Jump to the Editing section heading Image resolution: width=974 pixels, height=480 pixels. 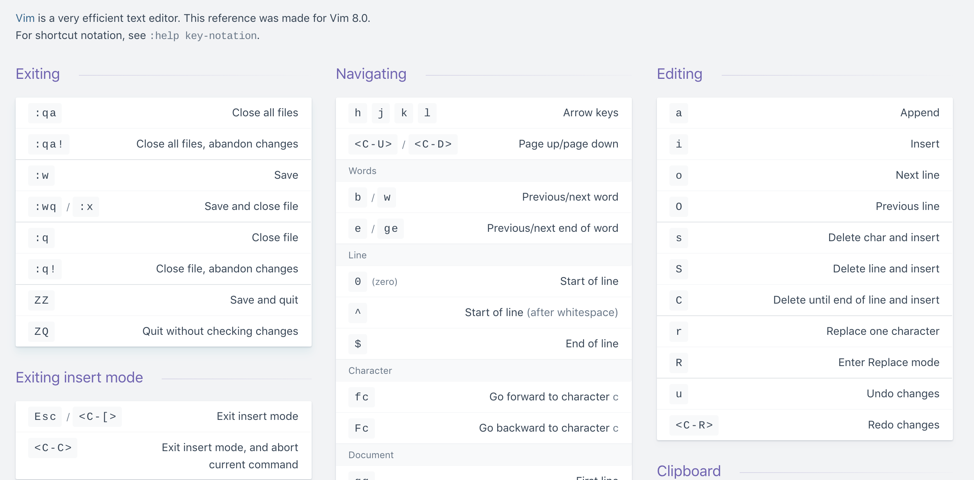(680, 74)
